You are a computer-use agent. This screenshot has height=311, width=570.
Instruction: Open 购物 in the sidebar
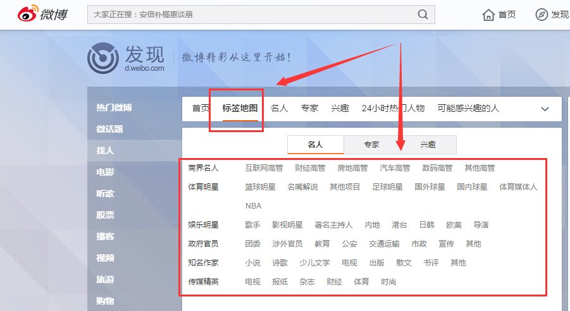pos(105,300)
